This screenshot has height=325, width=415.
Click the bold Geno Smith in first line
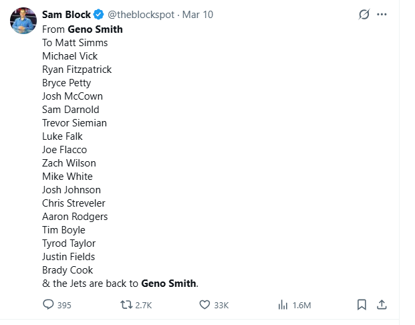click(96, 29)
